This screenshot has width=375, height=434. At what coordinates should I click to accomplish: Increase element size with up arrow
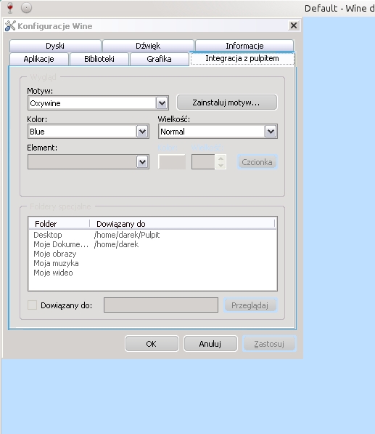[x=221, y=158]
